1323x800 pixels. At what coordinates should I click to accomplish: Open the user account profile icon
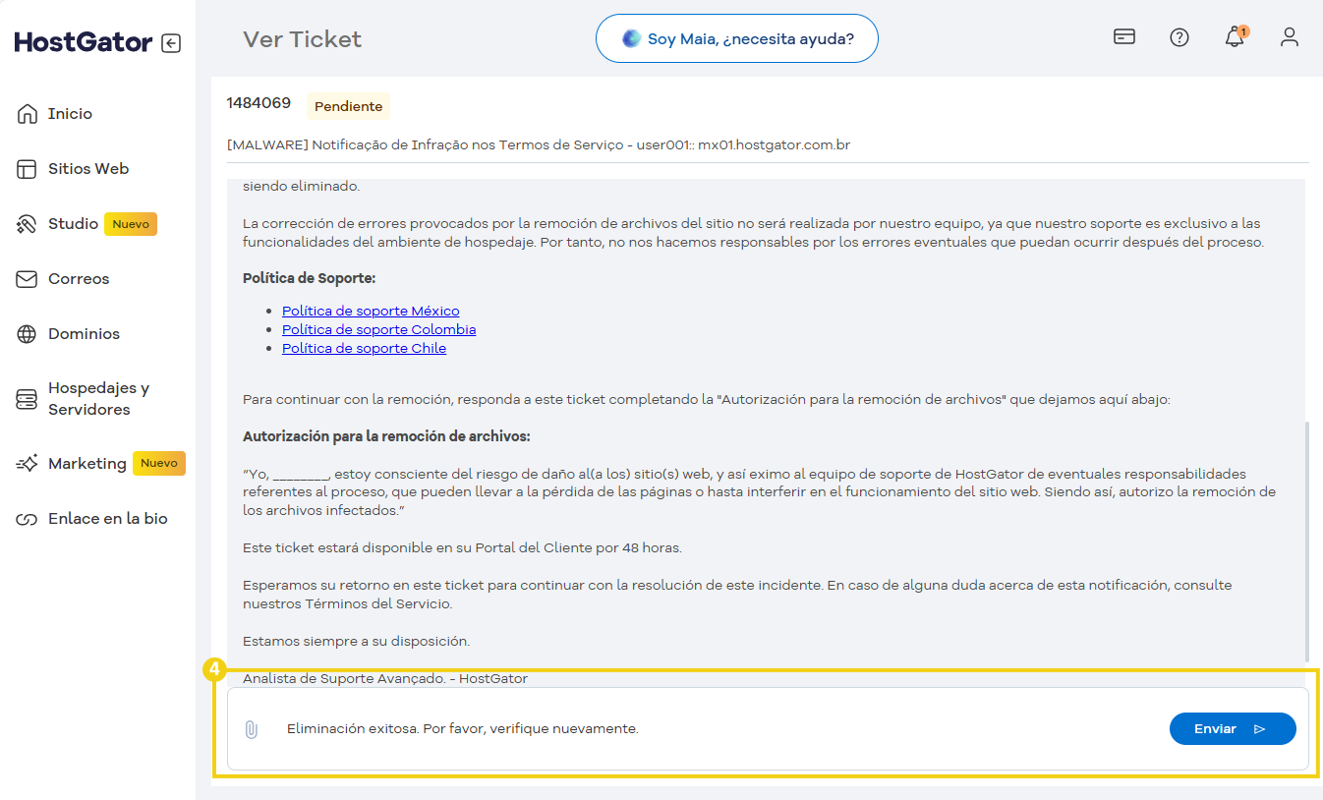coord(1290,37)
